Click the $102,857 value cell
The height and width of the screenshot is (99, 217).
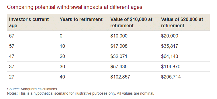pyautogui.click(x=120, y=77)
